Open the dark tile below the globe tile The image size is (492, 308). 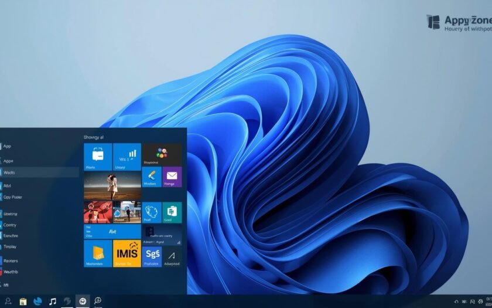click(x=162, y=235)
